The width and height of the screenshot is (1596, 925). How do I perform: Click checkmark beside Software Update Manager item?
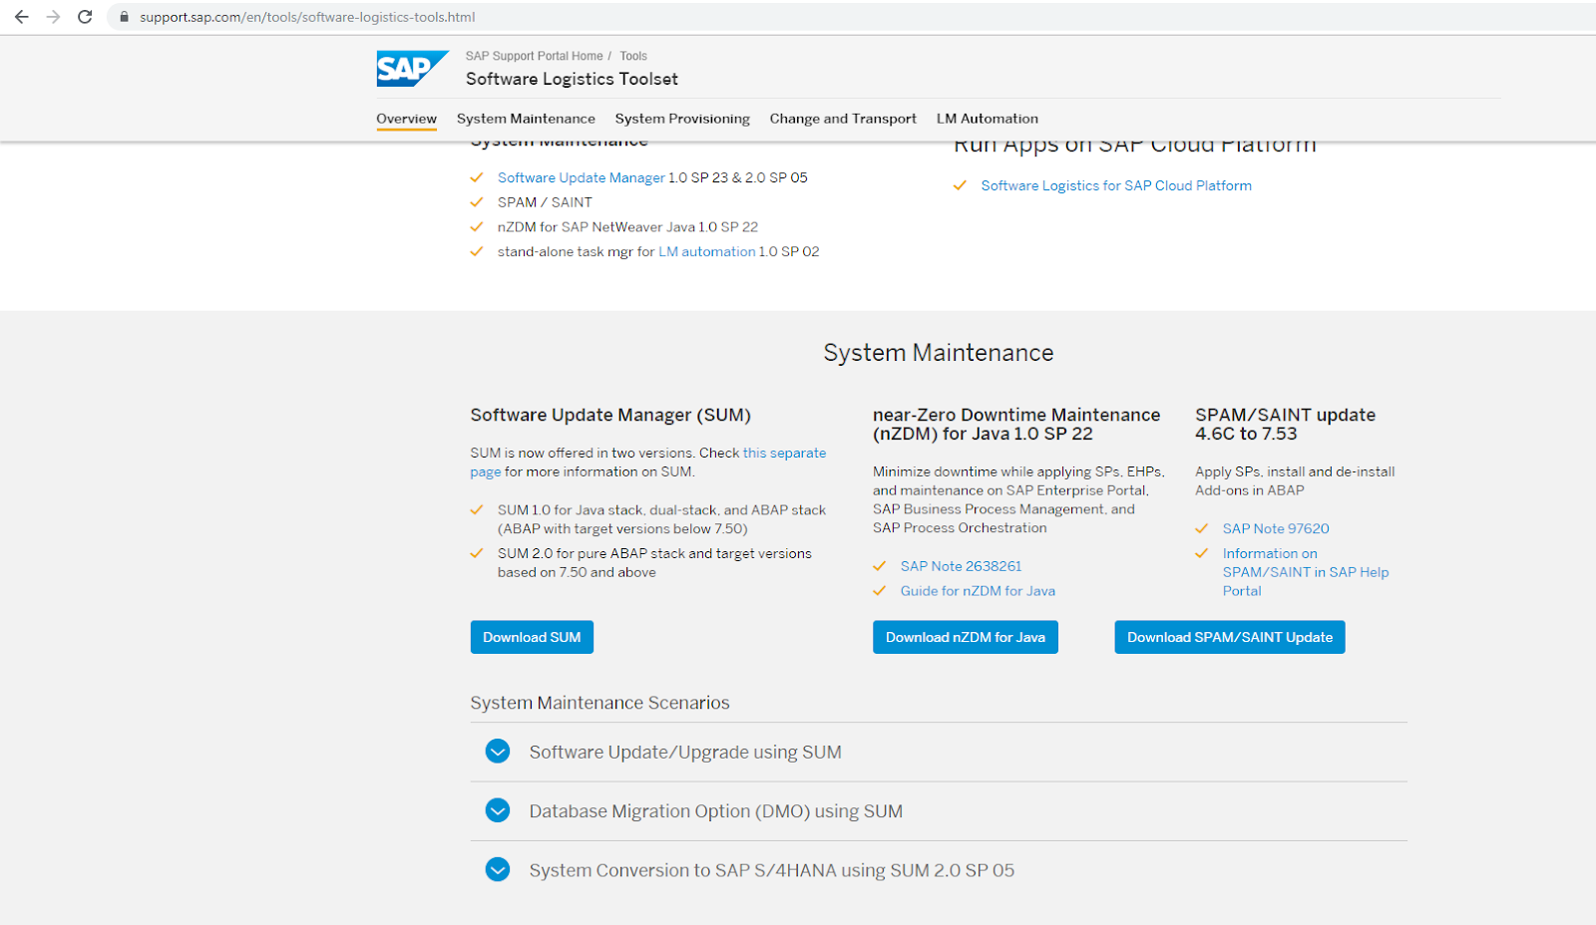pyautogui.click(x=477, y=177)
